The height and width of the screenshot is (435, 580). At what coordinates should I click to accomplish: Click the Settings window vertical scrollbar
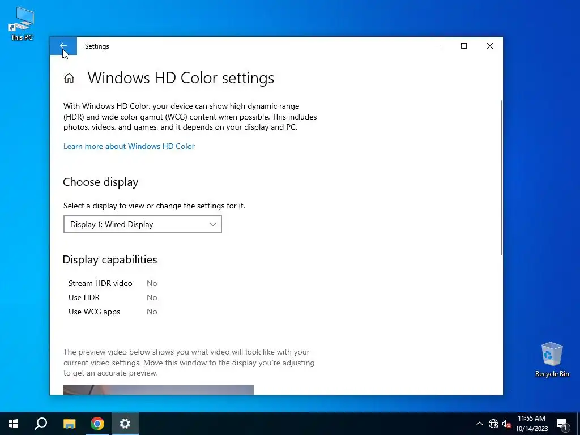pos(501,177)
